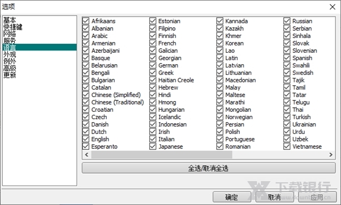Toggle the Hindi checkbox

tap(153, 95)
